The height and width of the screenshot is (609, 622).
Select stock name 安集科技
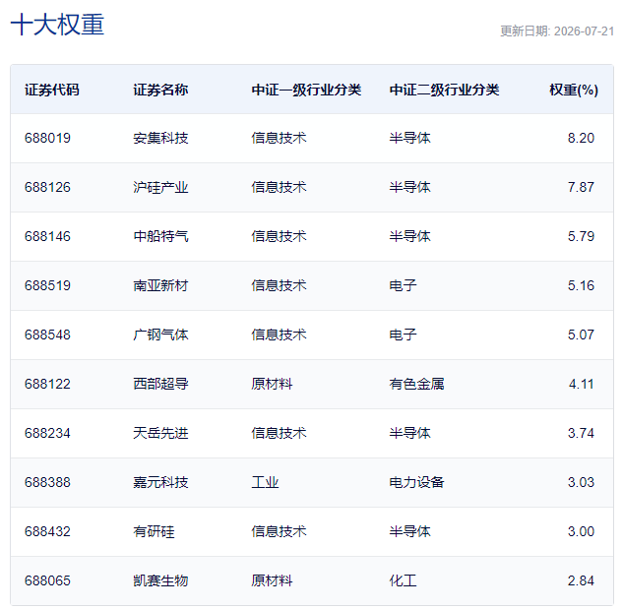point(160,138)
